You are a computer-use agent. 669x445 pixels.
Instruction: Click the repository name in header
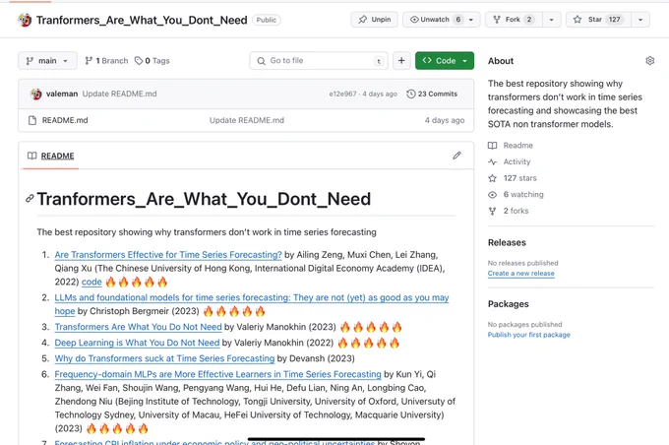coord(142,20)
